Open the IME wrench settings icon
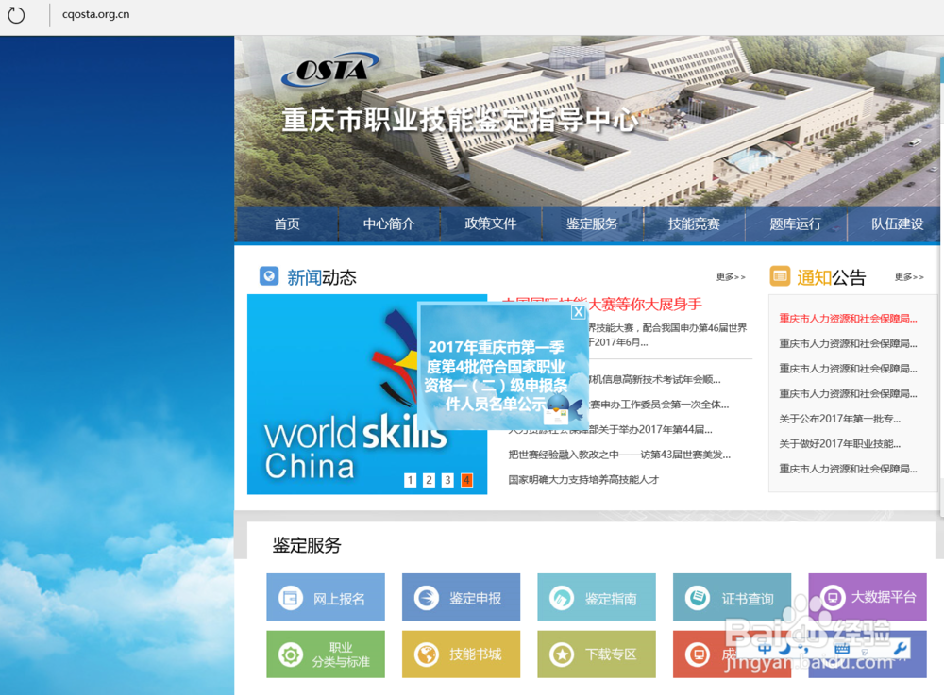Viewport: 944px width, 695px height. 900,648
